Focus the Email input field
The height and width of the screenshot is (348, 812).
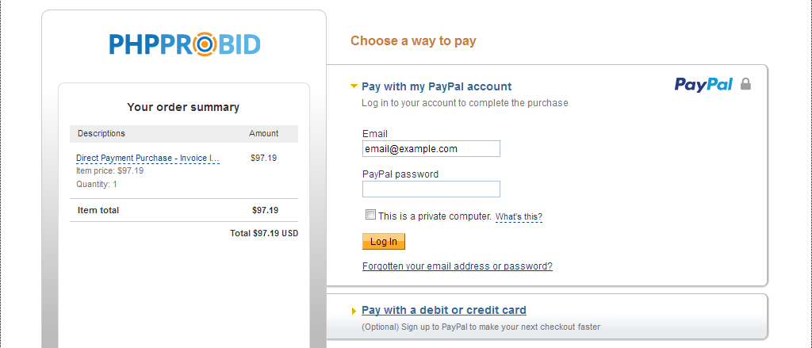pyautogui.click(x=431, y=148)
